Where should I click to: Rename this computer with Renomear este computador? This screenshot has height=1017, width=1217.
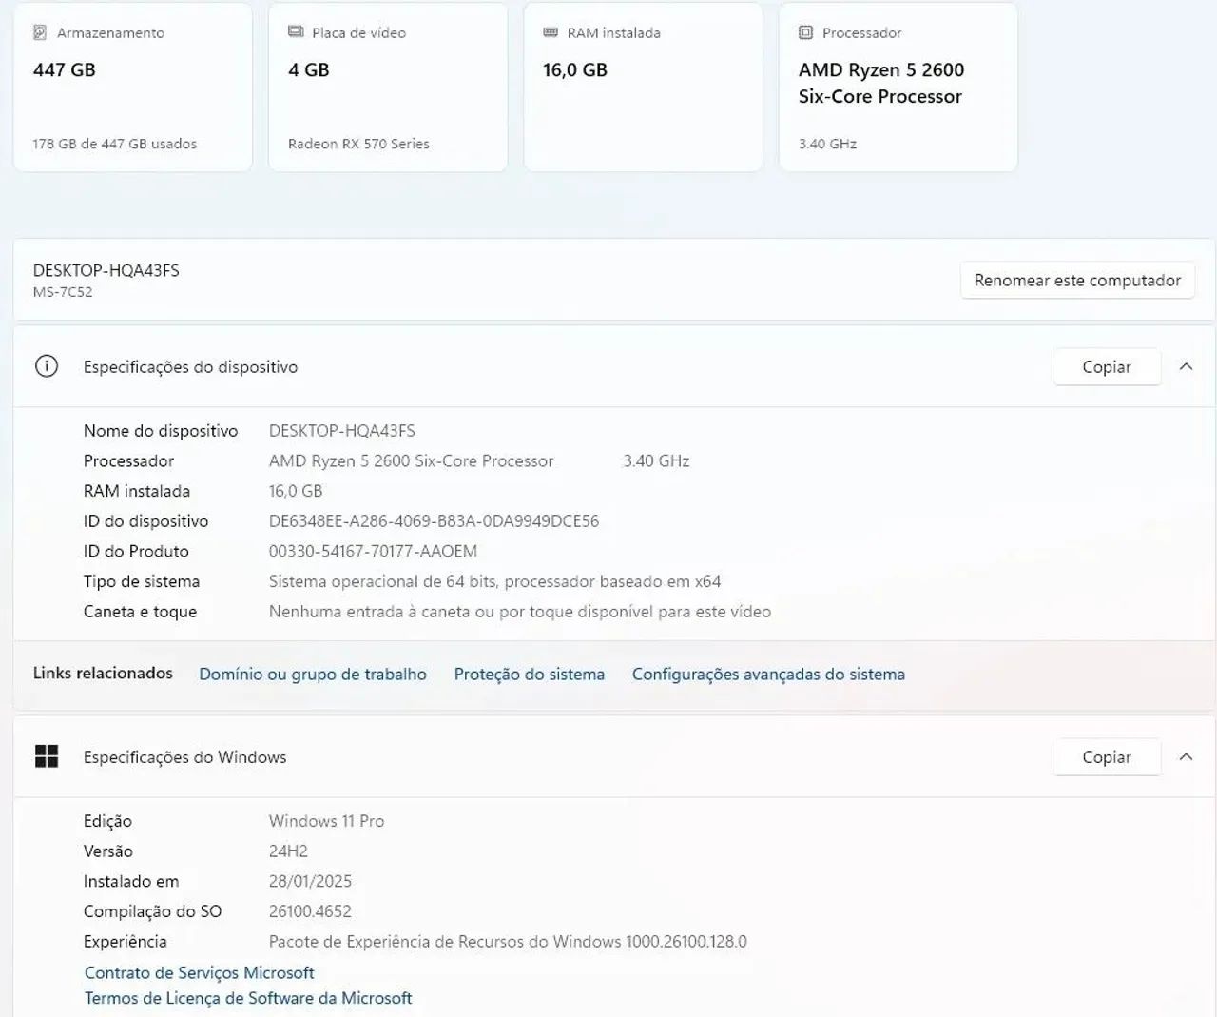pyautogui.click(x=1077, y=281)
